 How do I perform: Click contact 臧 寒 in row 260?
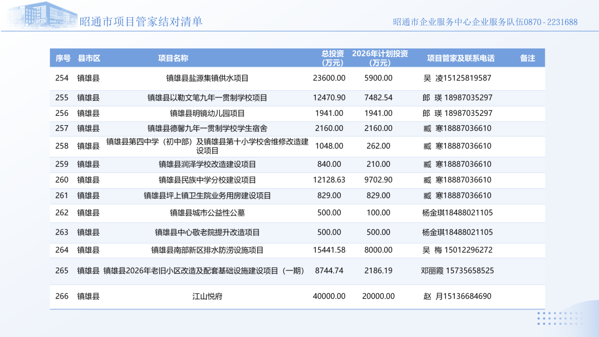[x=457, y=180]
